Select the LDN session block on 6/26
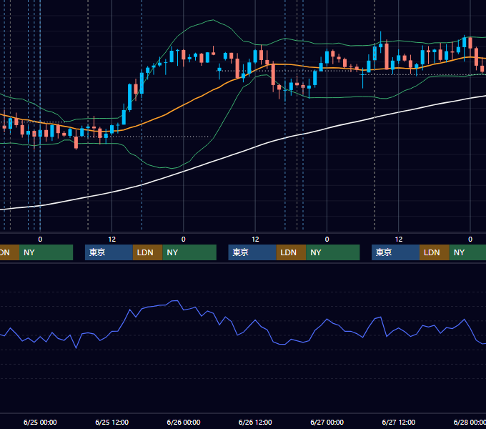Screen dimensions: 486x429 291,252
